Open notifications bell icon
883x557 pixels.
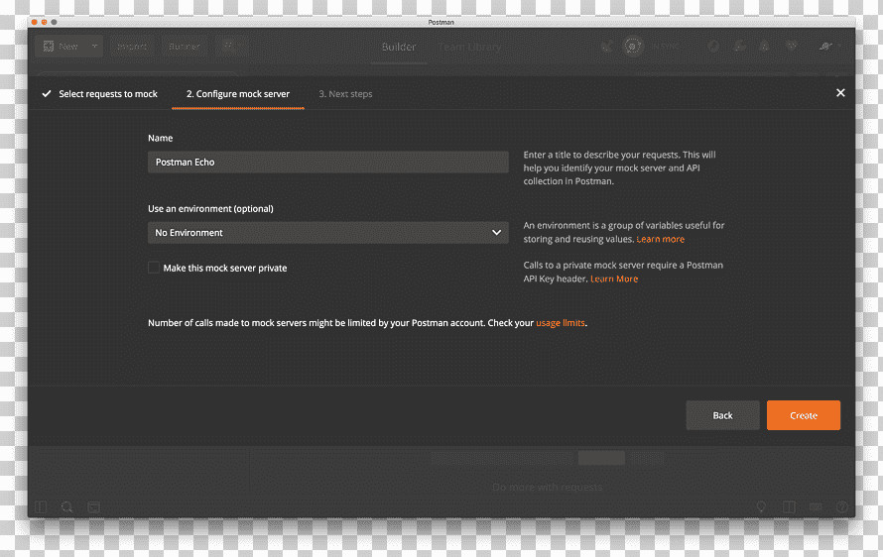[x=764, y=47]
